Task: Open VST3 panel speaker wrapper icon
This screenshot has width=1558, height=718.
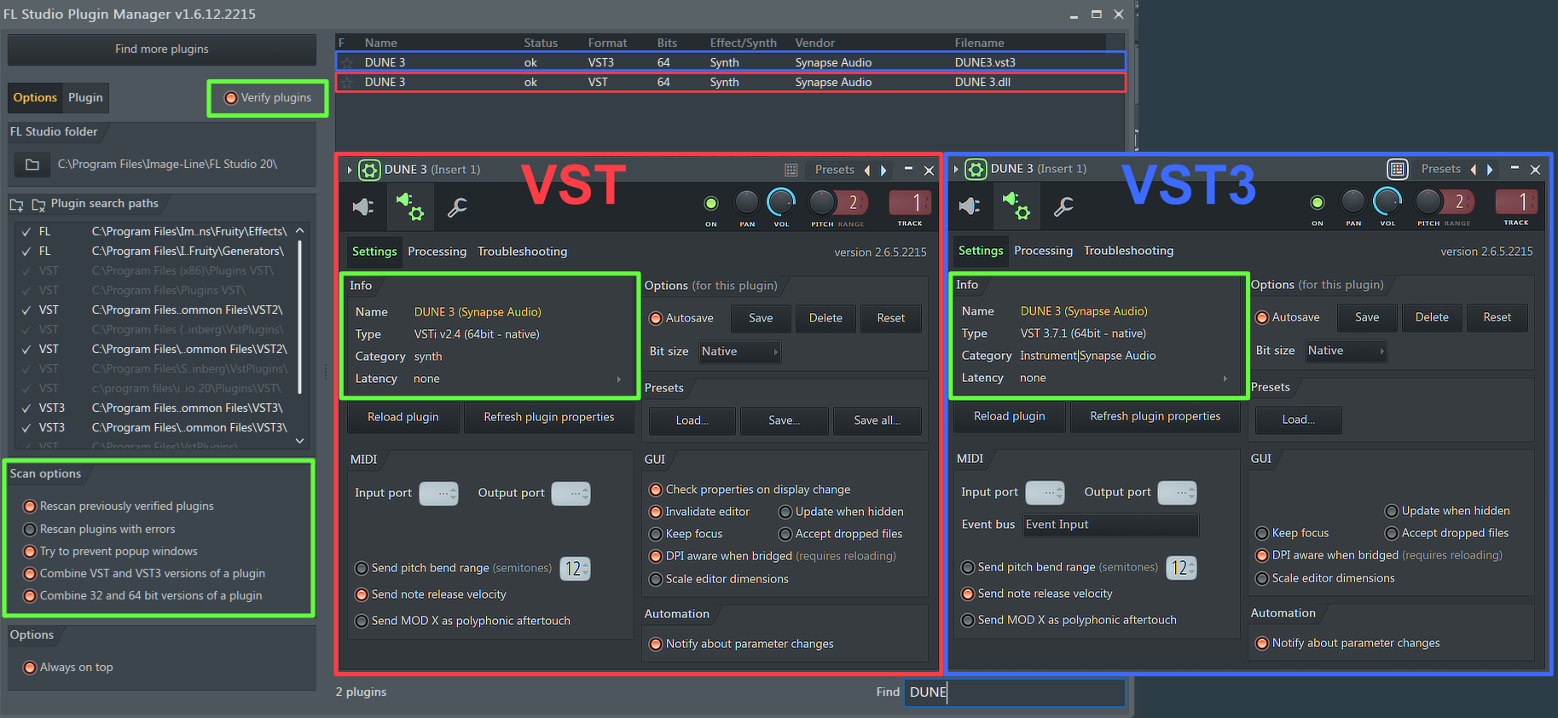Action: coord(970,206)
